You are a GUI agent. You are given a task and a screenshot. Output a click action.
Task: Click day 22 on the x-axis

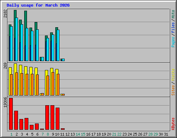(119, 134)
